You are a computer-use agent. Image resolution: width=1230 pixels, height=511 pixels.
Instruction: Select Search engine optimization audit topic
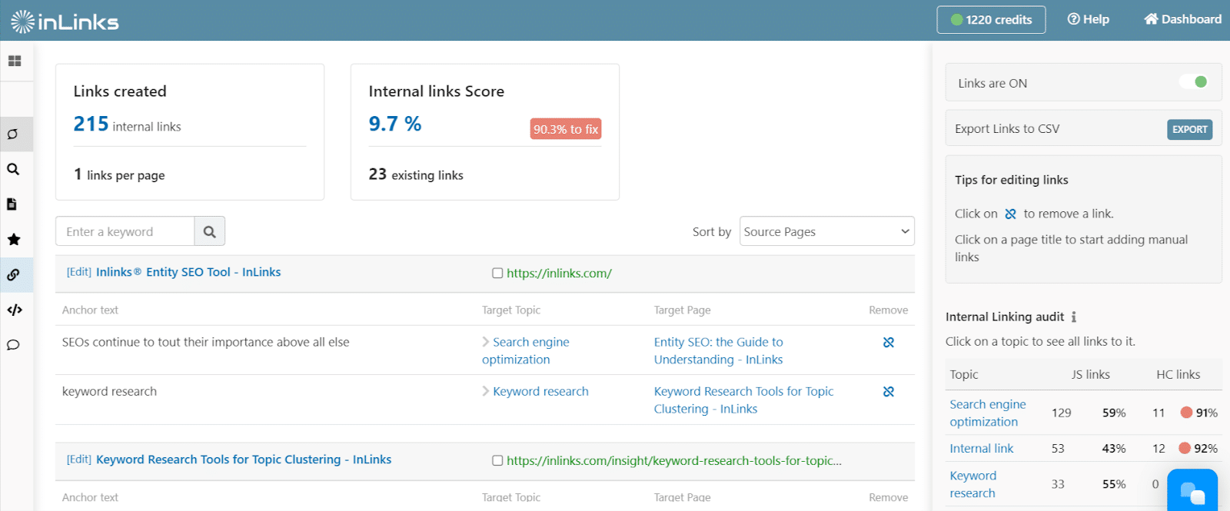click(988, 413)
